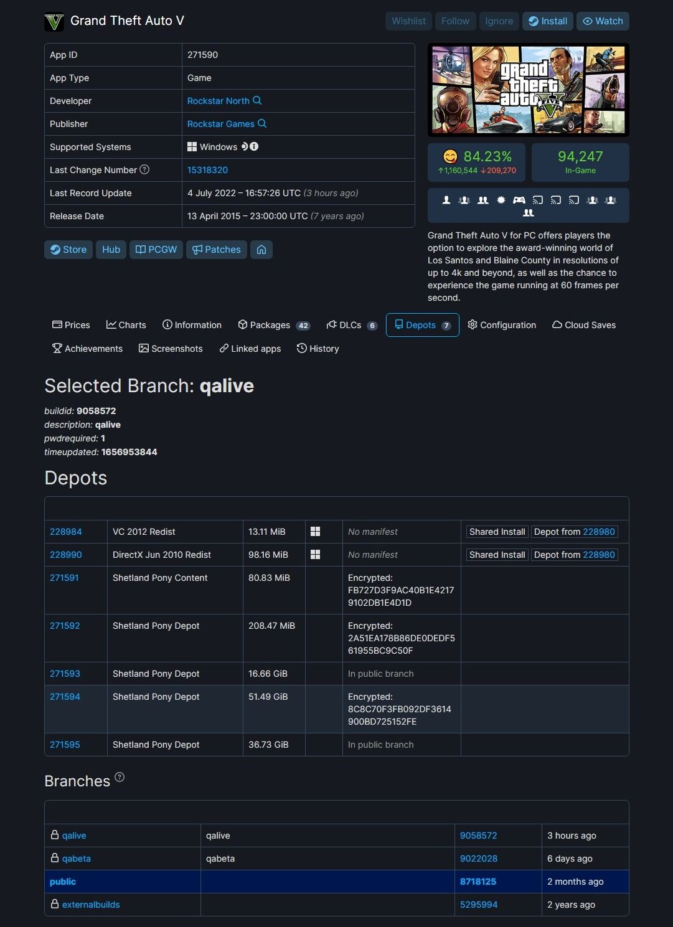
Task: Select the public branch link
Action: (63, 882)
